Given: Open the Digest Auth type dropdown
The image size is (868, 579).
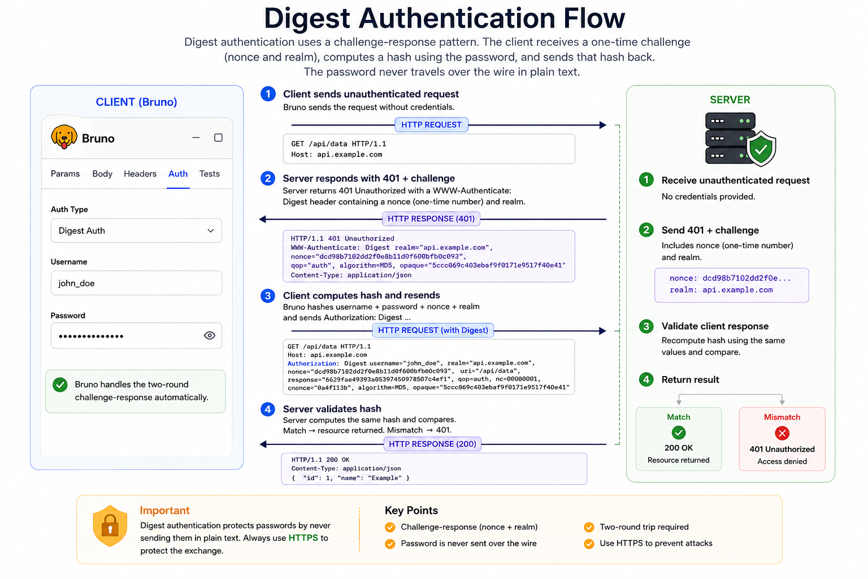Looking at the screenshot, I should click(136, 231).
